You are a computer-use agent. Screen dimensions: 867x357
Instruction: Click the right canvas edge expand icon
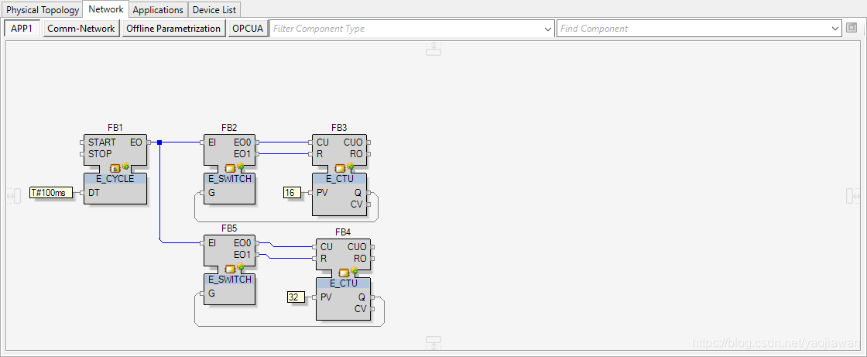click(x=852, y=196)
